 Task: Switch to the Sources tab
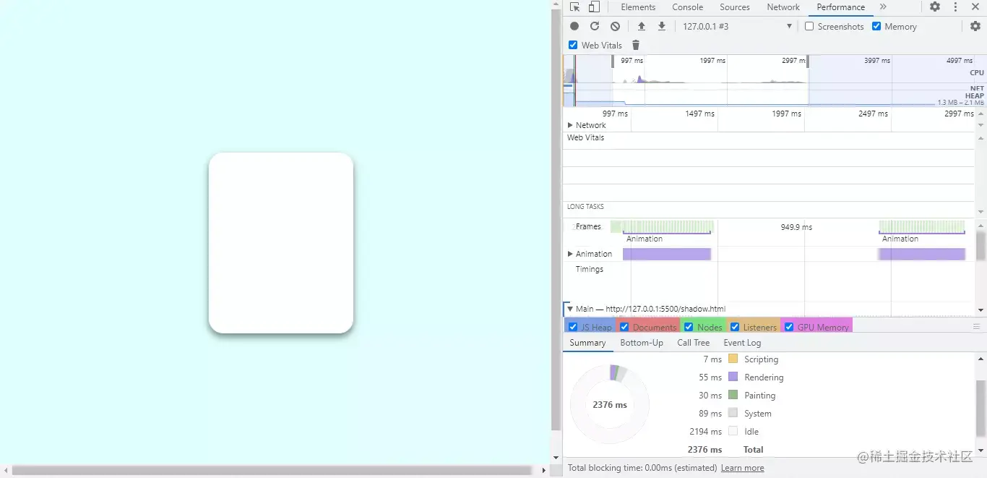pyautogui.click(x=735, y=7)
